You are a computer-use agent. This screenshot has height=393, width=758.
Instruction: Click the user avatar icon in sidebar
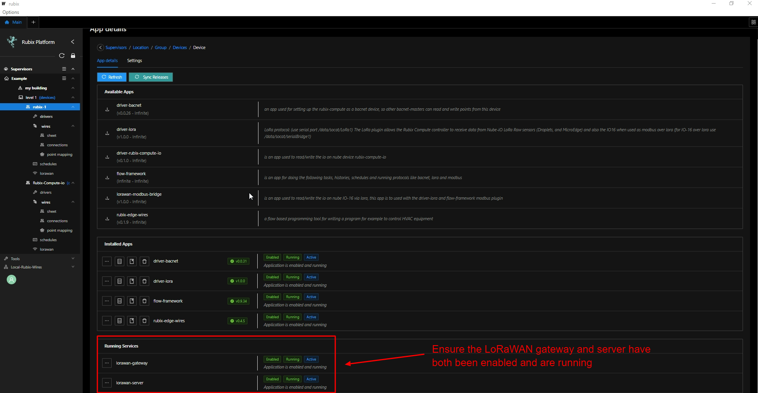[11, 280]
